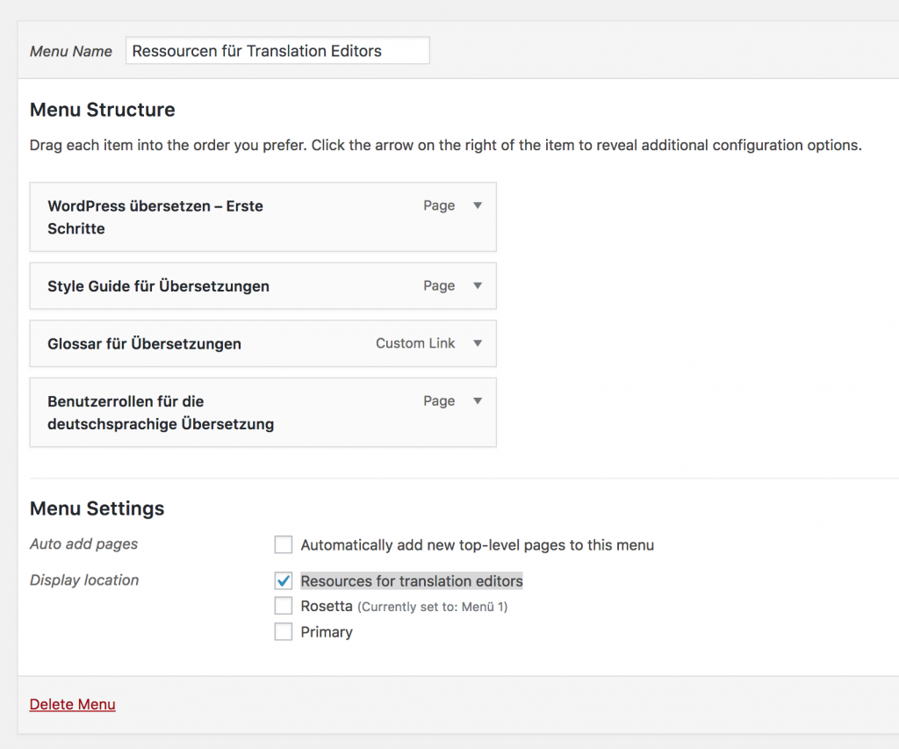Focus the Menu Name text field
The image size is (899, 749).
point(277,51)
